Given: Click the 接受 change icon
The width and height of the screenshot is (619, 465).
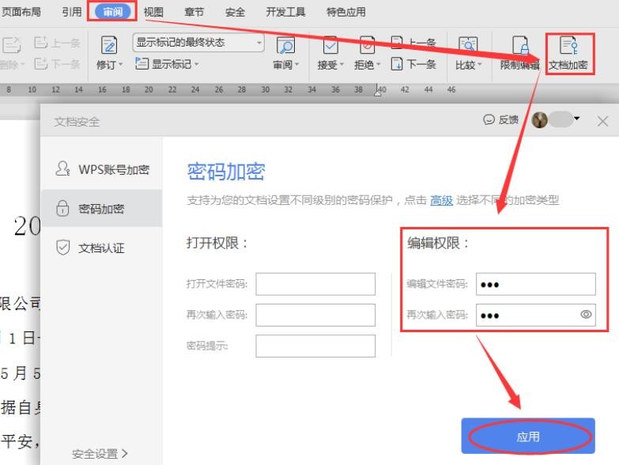Looking at the screenshot, I should pos(330,45).
